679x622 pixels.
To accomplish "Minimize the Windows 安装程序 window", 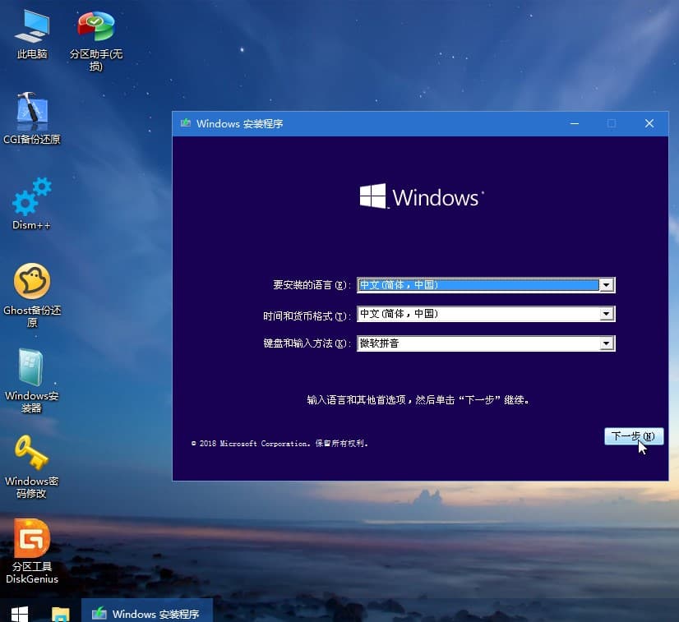I will 575,123.
